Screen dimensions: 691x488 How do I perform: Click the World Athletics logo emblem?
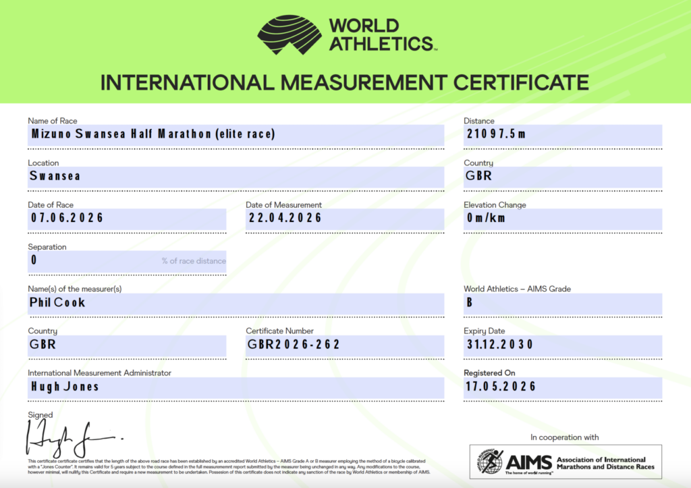click(289, 35)
